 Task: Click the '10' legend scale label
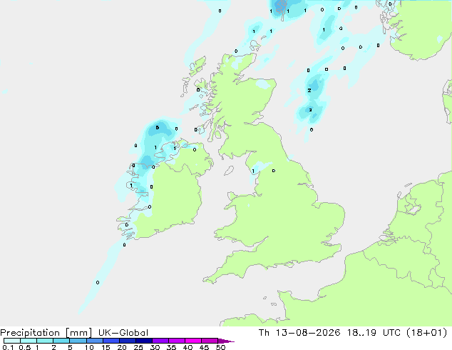click(x=89, y=347)
